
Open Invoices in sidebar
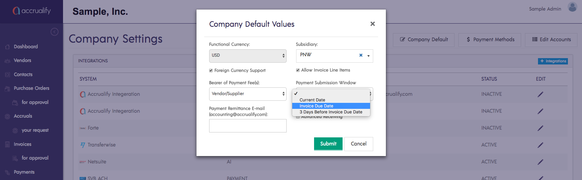pyautogui.click(x=23, y=144)
